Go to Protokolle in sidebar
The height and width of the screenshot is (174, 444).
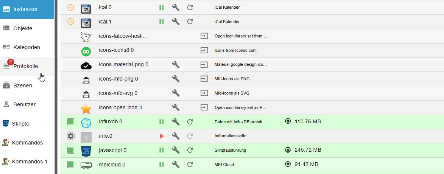click(25, 66)
